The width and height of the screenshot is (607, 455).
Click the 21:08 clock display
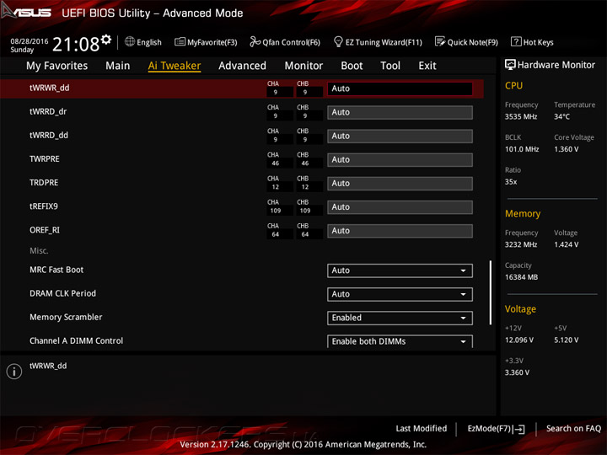tap(76, 44)
